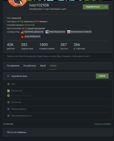Open the сначала свежее sort dropdown

(x=103, y=124)
